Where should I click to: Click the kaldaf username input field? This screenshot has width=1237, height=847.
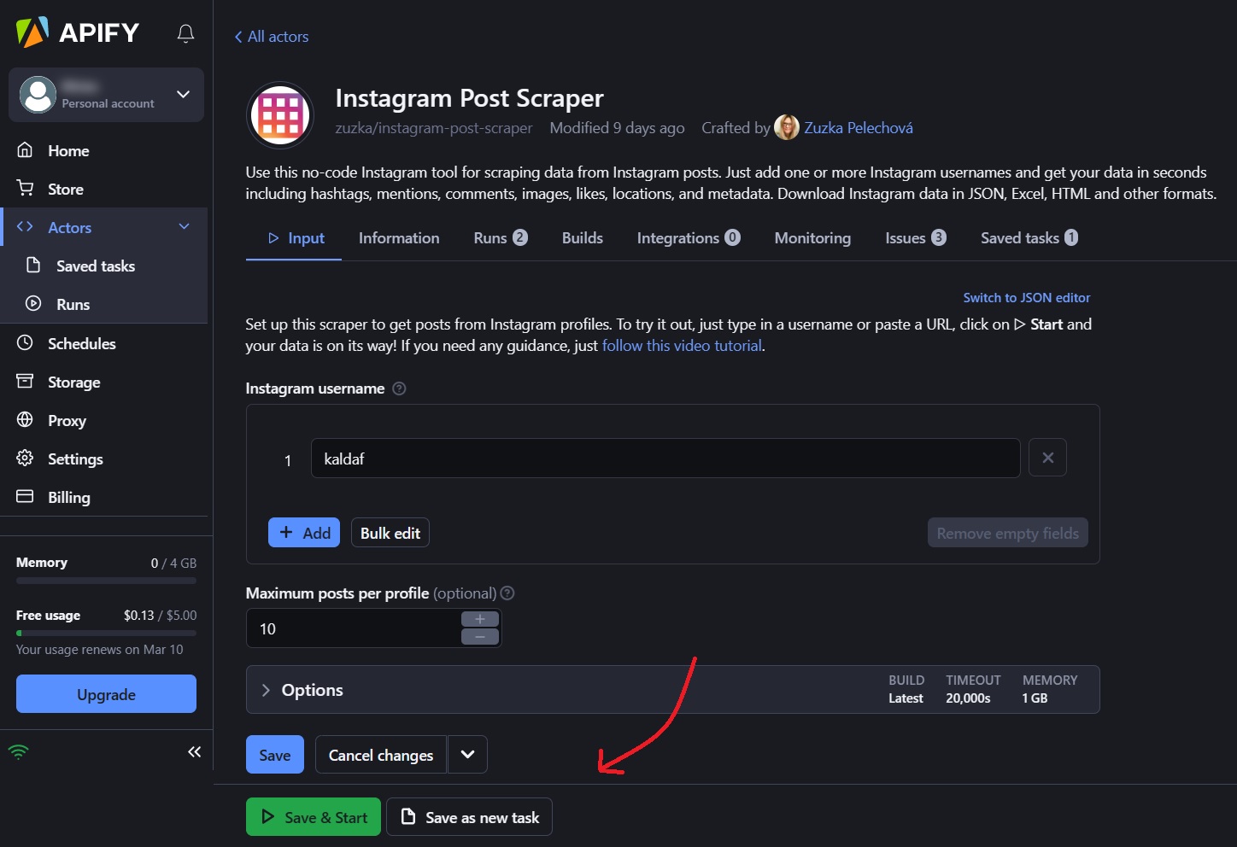[x=665, y=458]
